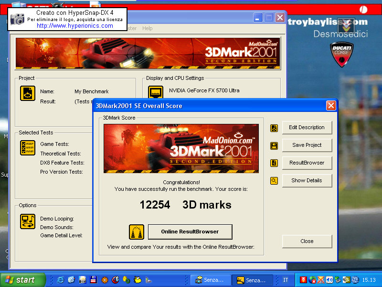This screenshot has width=382, height=287.
Task: Click the Edit Description button
Action: (307, 127)
